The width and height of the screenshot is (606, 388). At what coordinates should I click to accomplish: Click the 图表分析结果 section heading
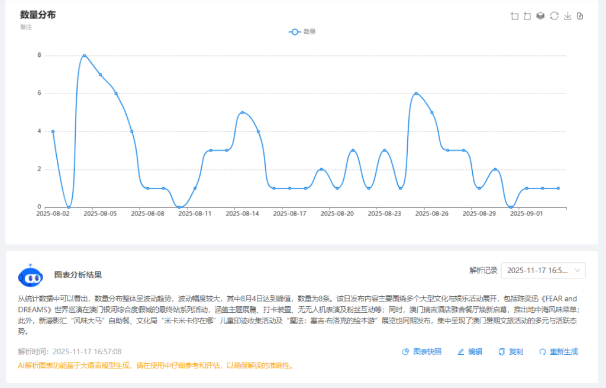pos(78,275)
